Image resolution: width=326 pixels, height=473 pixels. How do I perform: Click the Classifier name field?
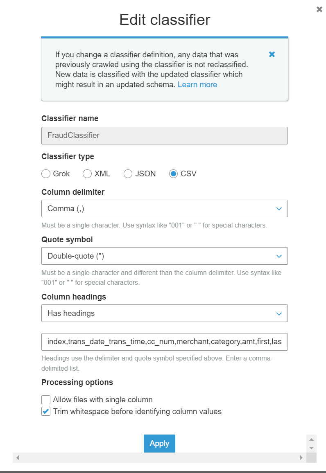(x=164, y=135)
